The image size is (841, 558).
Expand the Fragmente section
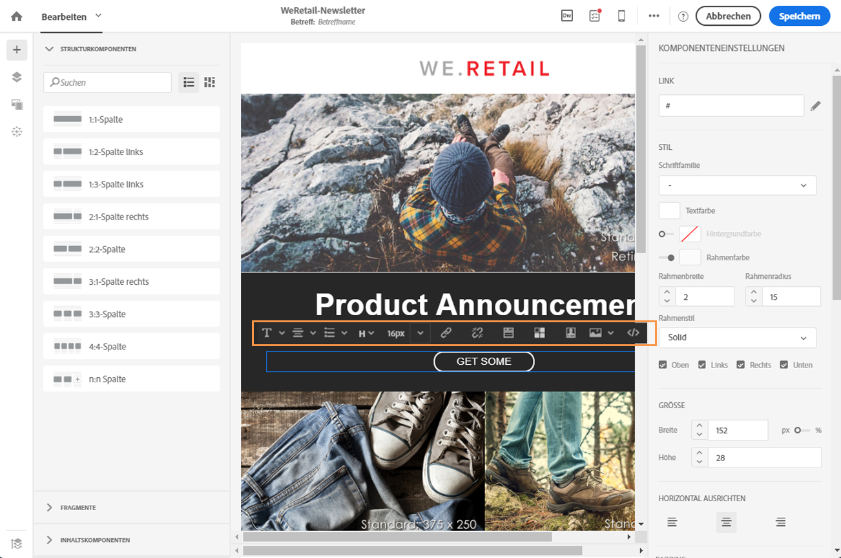click(49, 508)
